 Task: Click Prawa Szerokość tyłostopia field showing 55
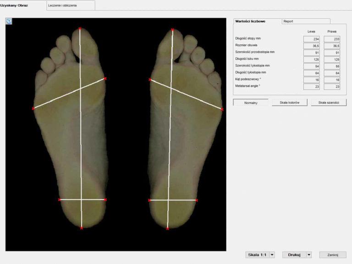[x=332, y=66]
